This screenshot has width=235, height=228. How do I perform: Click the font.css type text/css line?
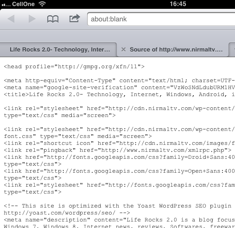pyautogui.click(x=78, y=137)
